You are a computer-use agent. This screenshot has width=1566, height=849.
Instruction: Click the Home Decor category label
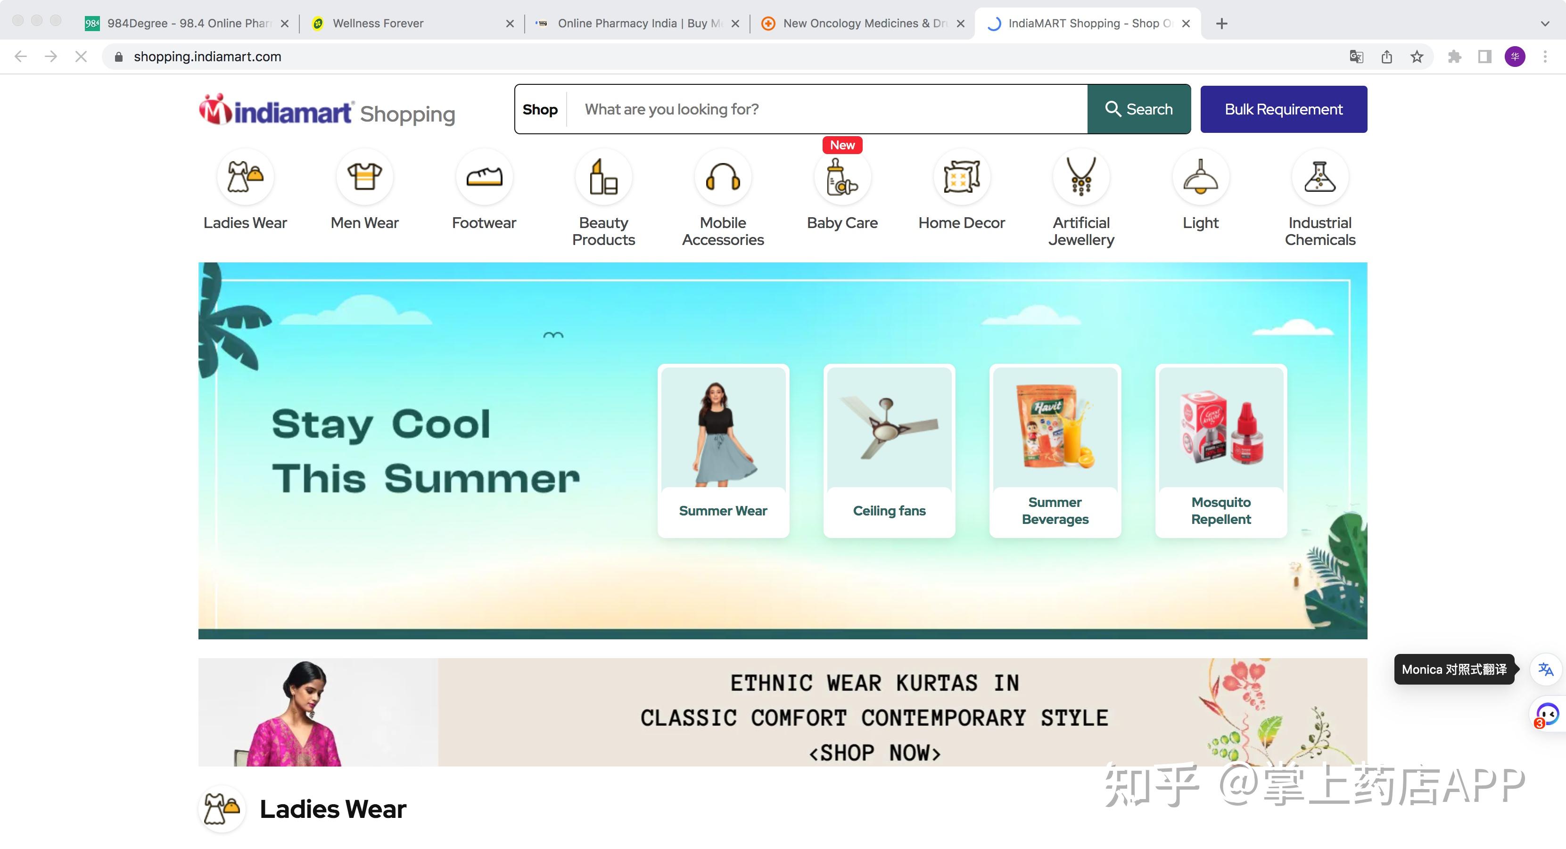click(962, 223)
